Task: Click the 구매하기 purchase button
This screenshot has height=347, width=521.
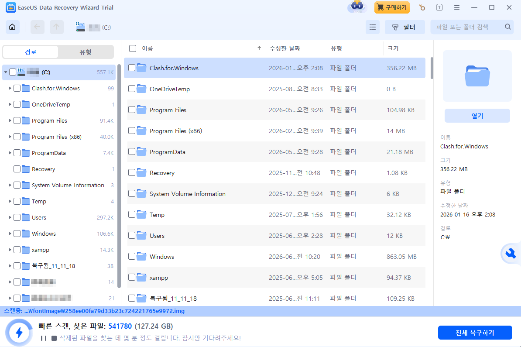Action: (x=392, y=7)
